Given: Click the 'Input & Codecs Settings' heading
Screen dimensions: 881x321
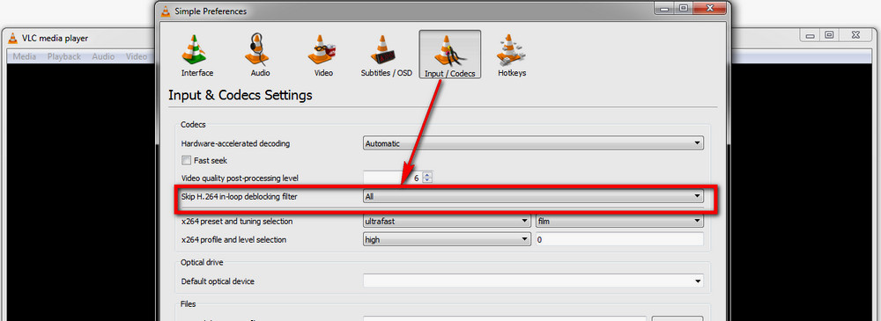Looking at the screenshot, I should pyautogui.click(x=241, y=95).
